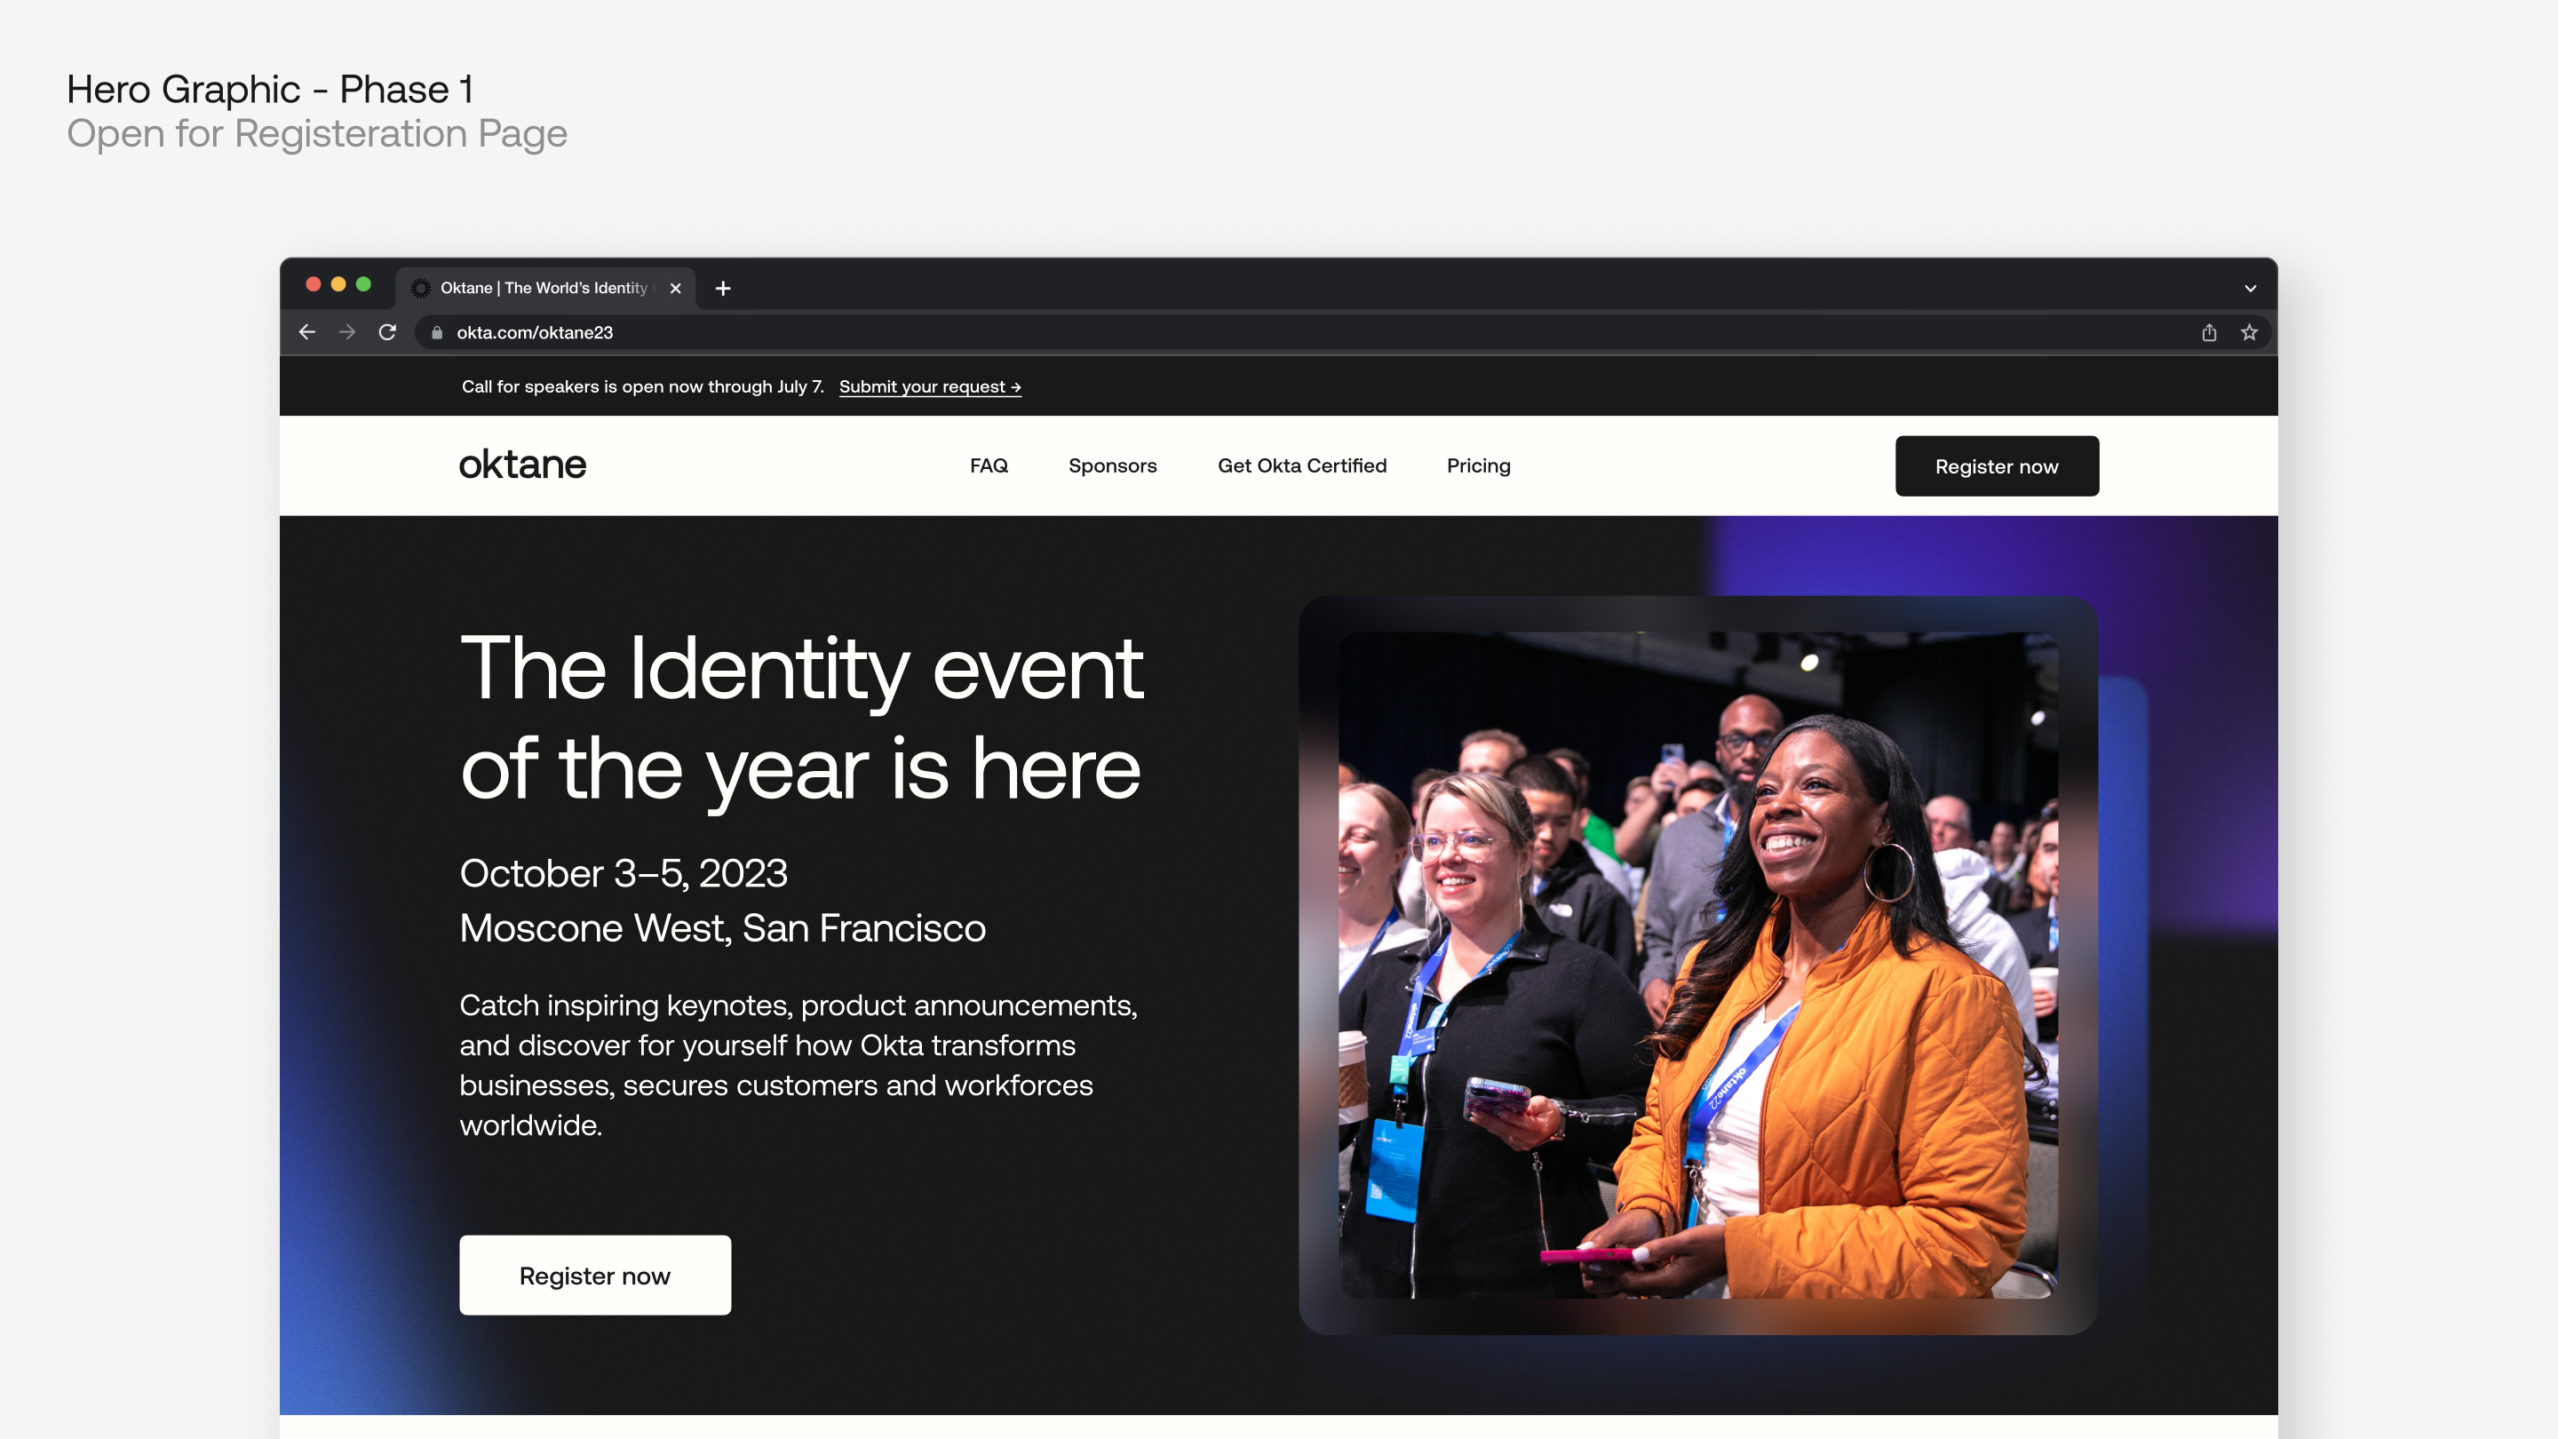This screenshot has width=2558, height=1439.
Task: Click the 'Hero Graphic - Phase 1' title
Action: click(270, 90)
